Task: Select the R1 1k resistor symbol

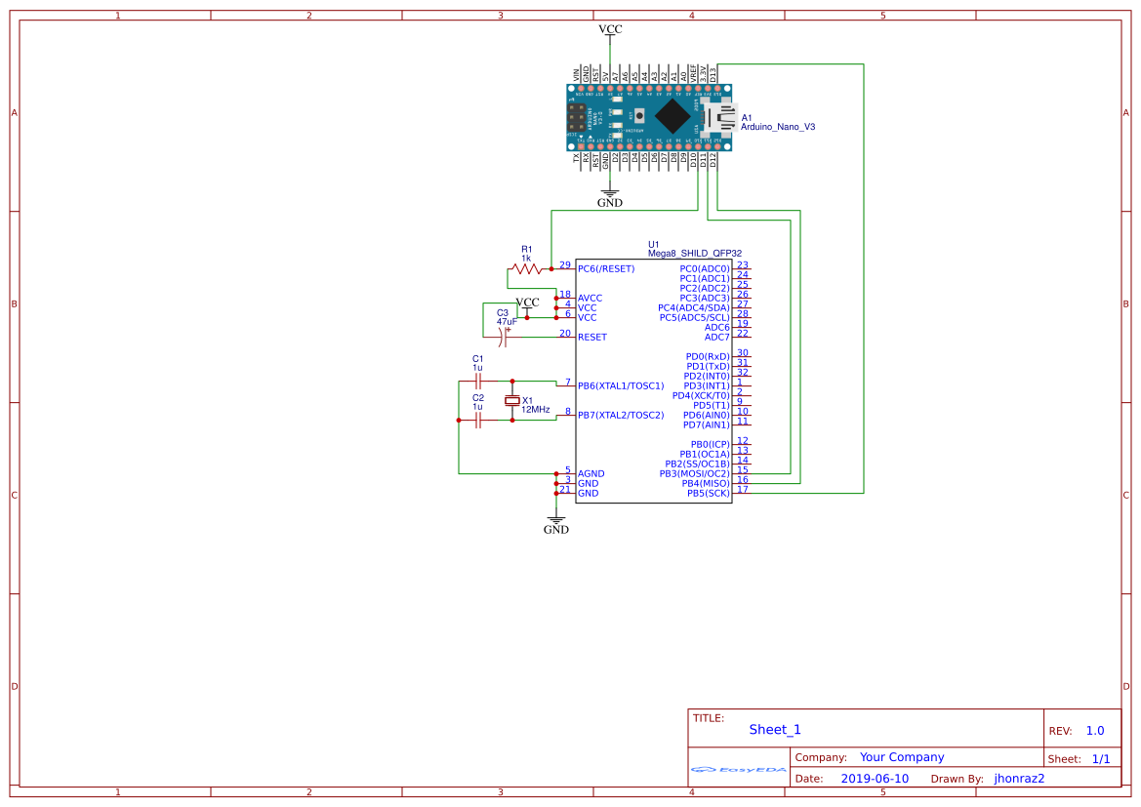Action: click(526, 268)
